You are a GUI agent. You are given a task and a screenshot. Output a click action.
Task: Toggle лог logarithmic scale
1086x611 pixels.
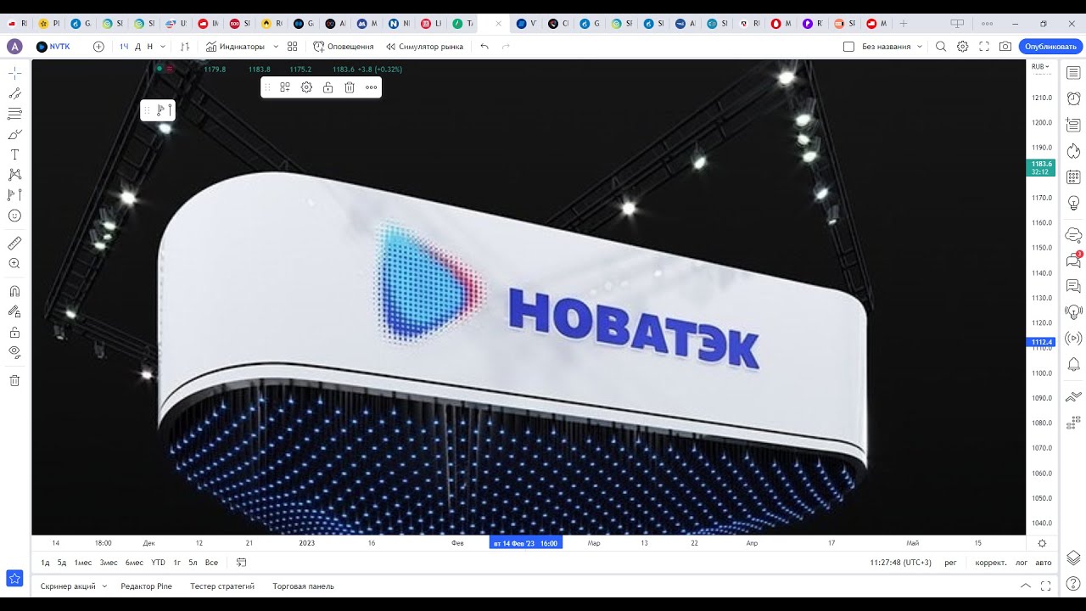(x=1022, y=563)
